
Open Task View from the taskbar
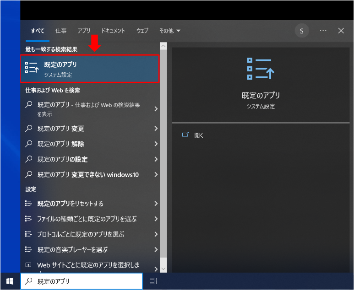coord(153,281)
